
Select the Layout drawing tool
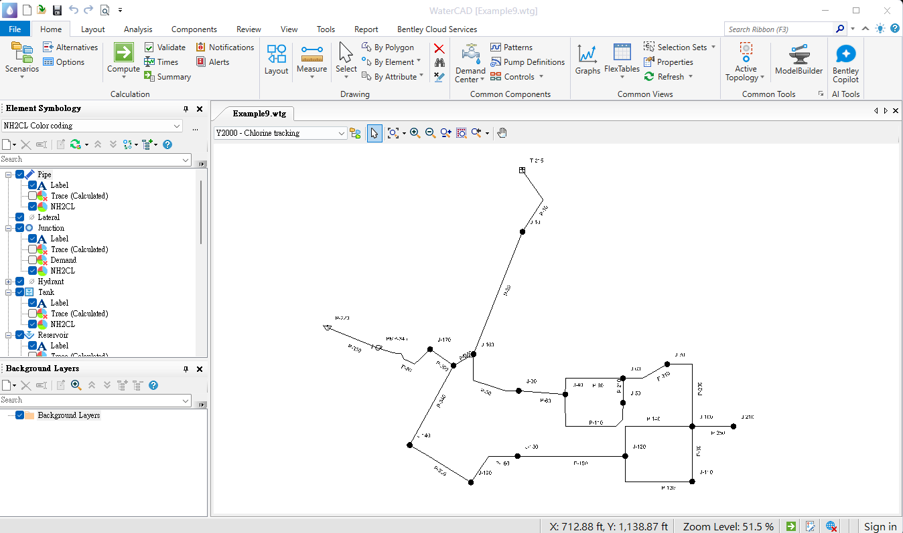pyautogui.click(x=276, y=60)
